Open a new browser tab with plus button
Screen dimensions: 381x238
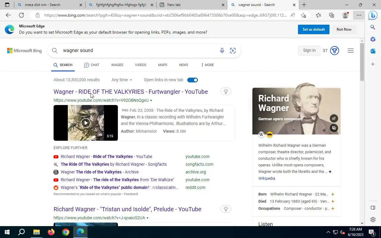pyautogui.click(x=304, y=5)
